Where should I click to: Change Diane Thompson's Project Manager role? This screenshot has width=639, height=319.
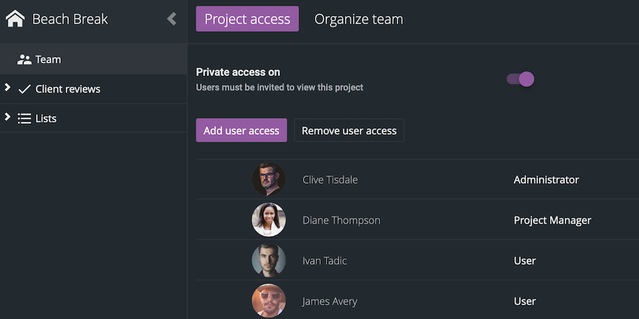[x=552, y=220]
